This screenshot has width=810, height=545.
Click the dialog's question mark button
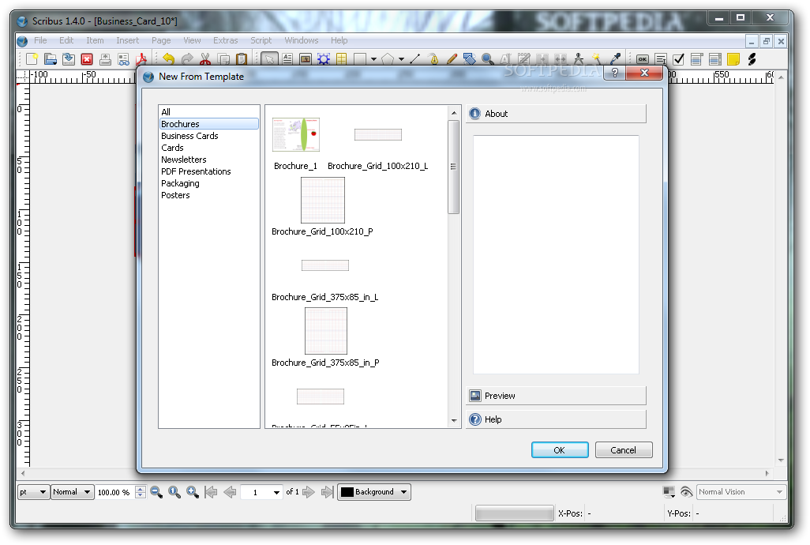(x=614, y=73)
